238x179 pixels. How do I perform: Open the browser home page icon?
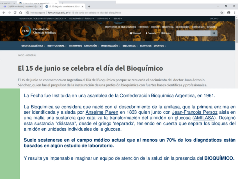pos(21,13)
